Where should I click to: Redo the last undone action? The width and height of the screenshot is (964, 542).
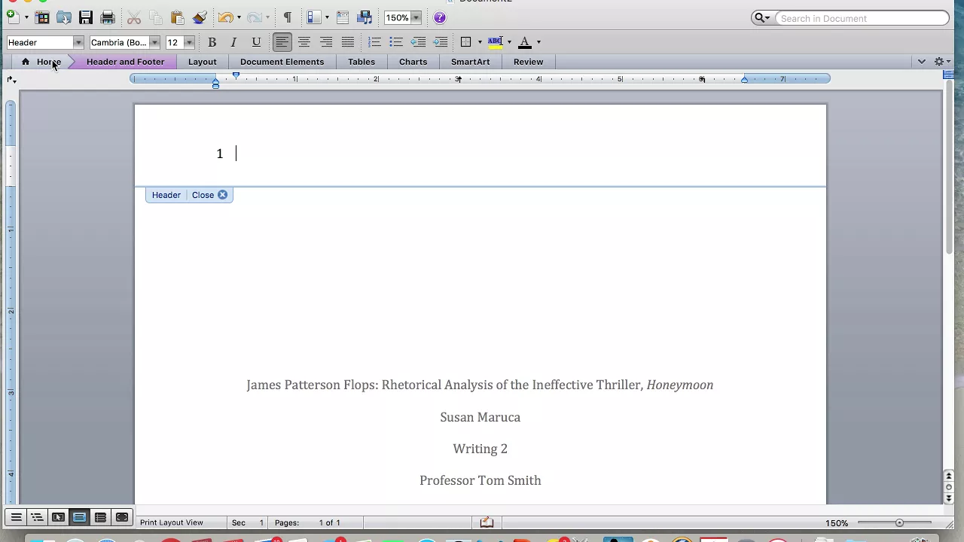click(255, 17)
